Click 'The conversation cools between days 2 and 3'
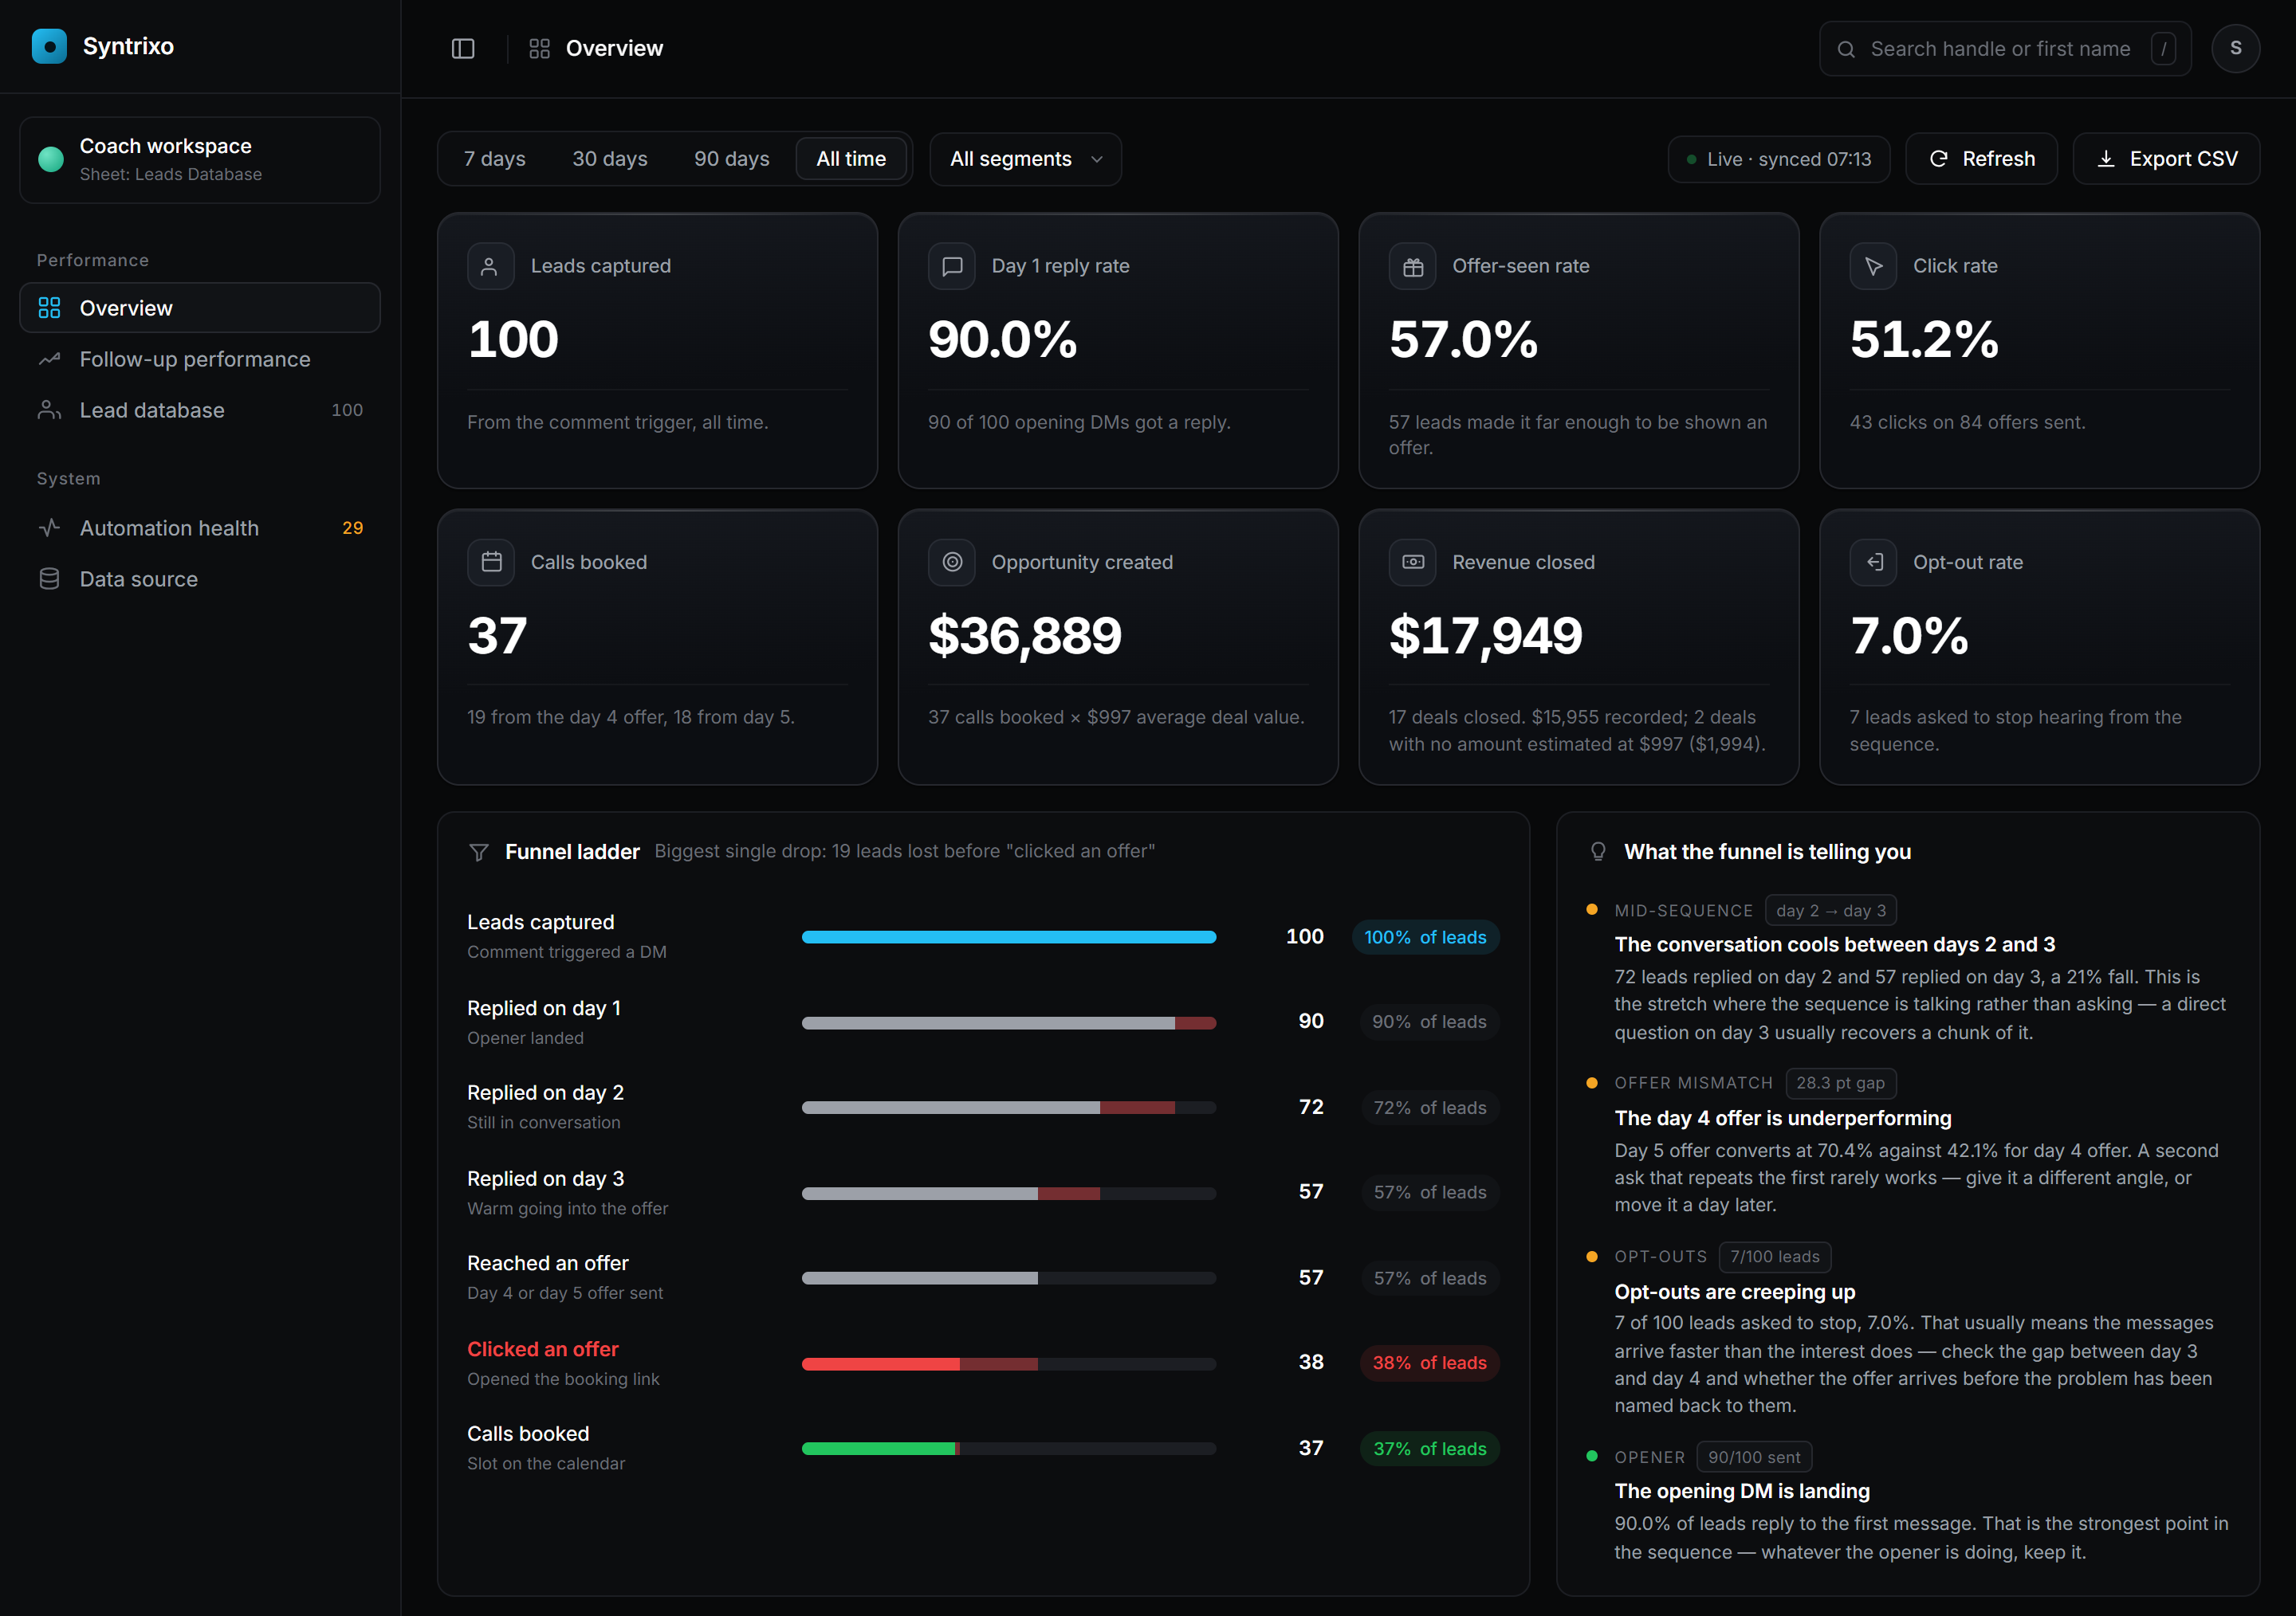The width and height of the screenshot is (2296, 1616). point(1835,943)
